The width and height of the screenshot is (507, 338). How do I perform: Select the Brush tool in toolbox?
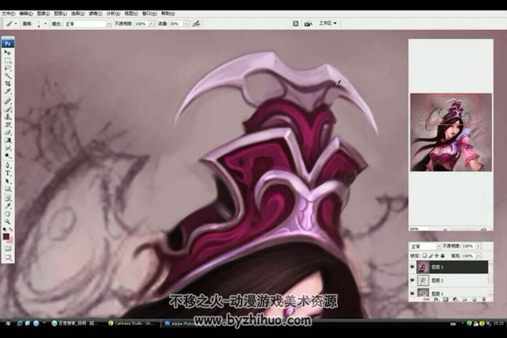(x=7, y=109)
